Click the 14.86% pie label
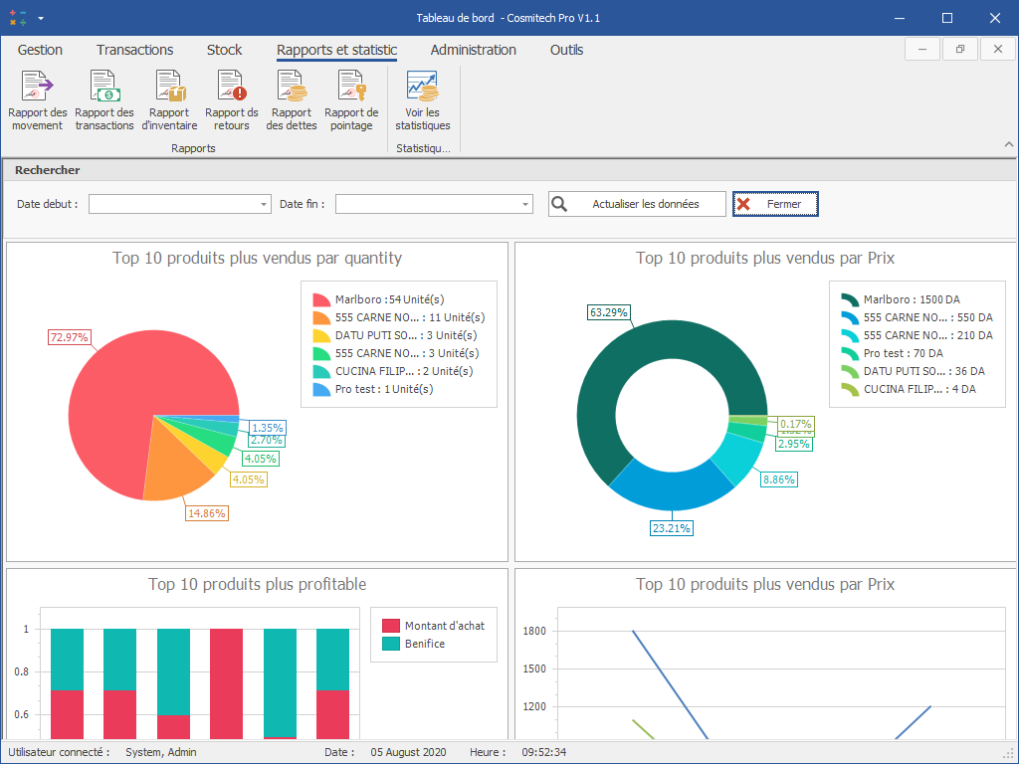The height and width of the screenshot is (764, 1019). 207,513
